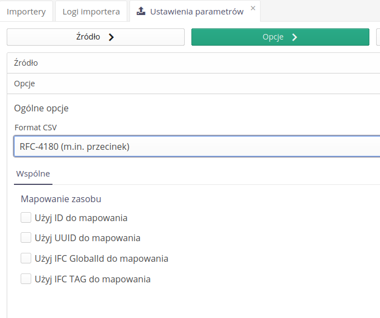The height and width of the screenshot is (318, 380).
Task: Enable the Użyj ID do mapowania checkbox
Action: coord(26,218)
